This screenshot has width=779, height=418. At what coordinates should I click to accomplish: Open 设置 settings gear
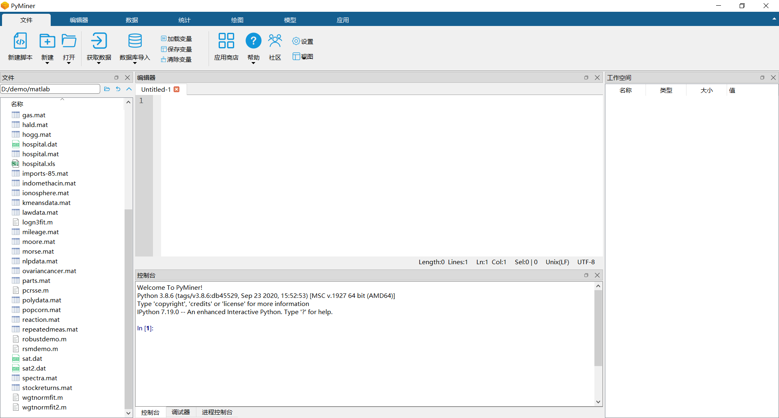303,41
